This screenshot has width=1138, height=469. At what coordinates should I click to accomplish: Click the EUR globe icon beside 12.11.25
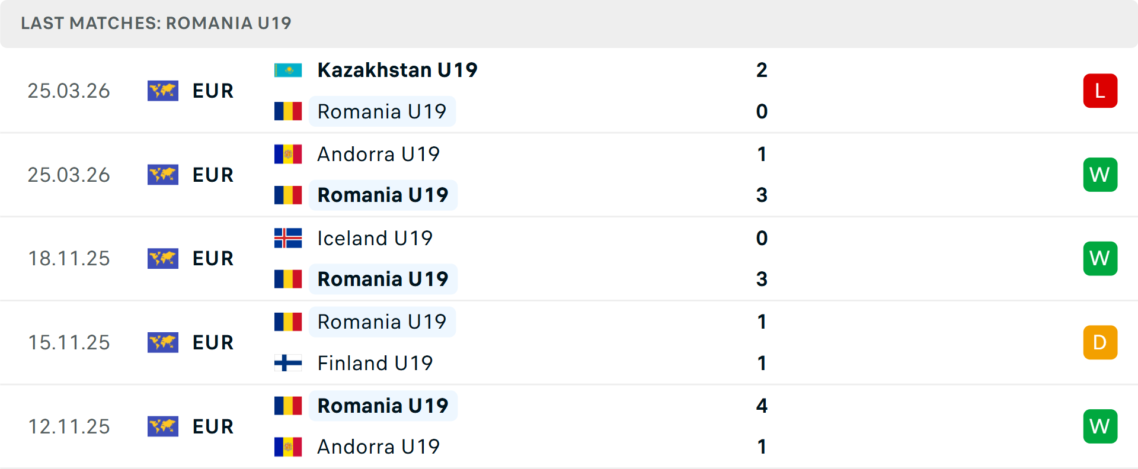[163, 426]
